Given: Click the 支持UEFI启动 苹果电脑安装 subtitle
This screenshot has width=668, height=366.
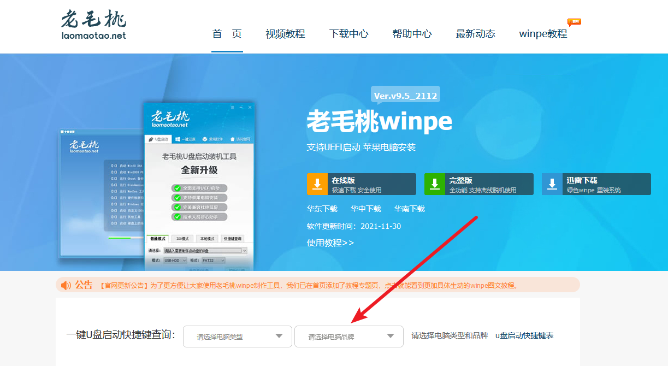Looking at the screenshot, I should [x=361, y=147].
